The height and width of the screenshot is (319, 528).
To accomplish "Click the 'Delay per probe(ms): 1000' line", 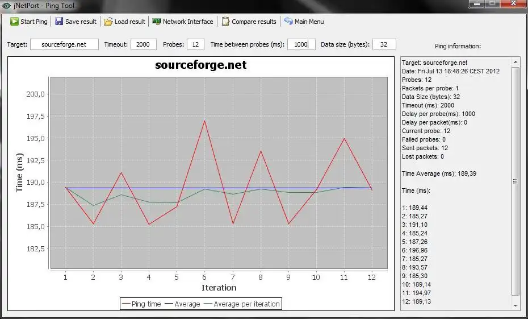I will pyautogui.click(x=438, y=114).
